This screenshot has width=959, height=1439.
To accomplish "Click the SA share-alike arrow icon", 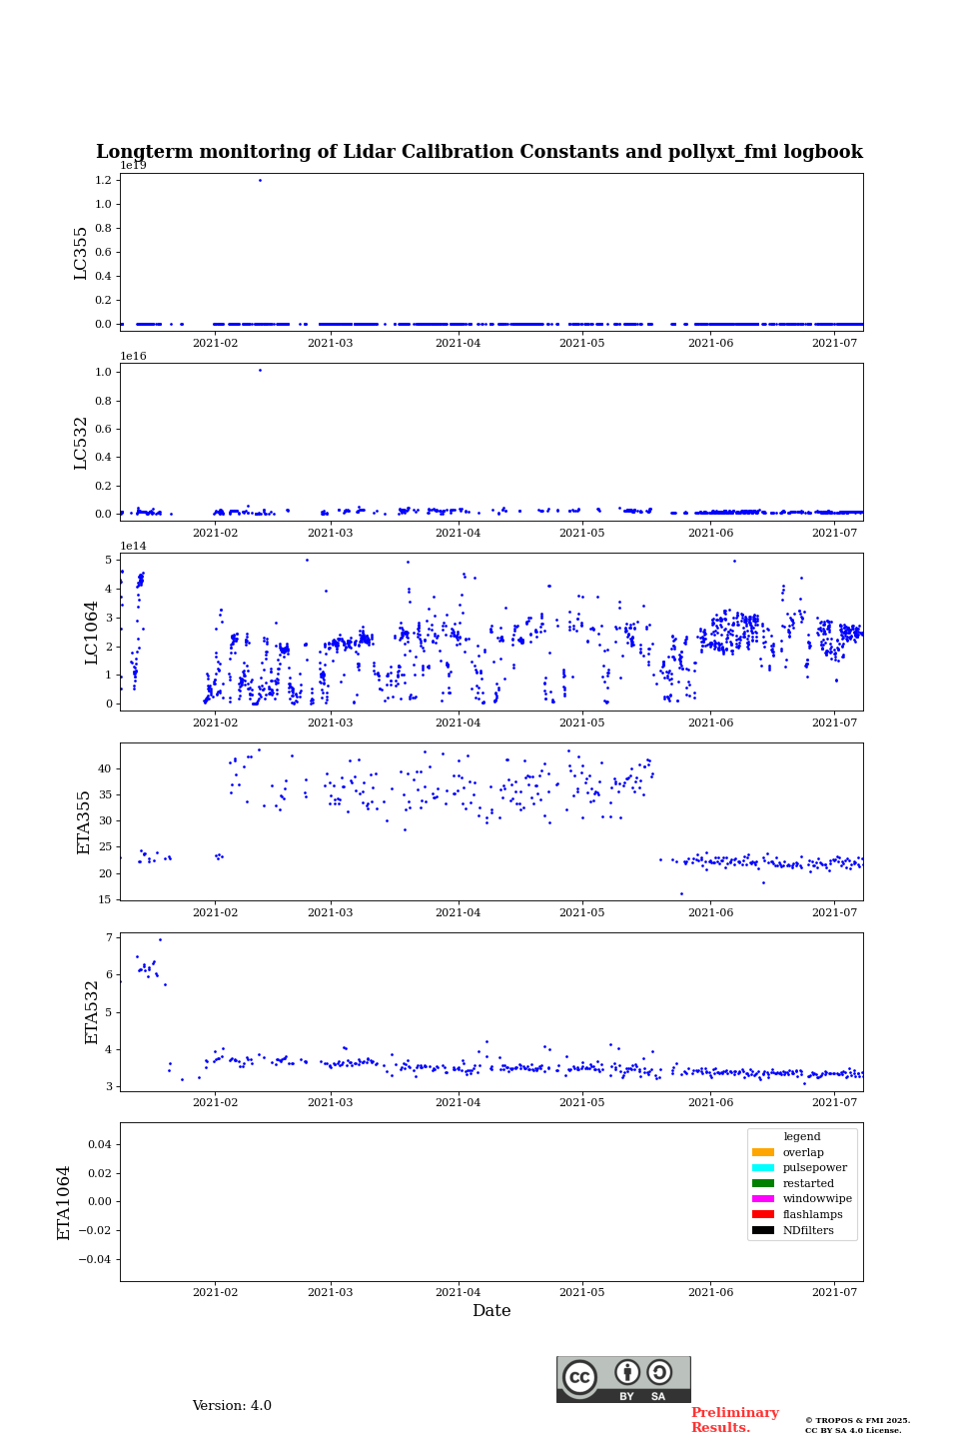I will tap(659, 1372).
